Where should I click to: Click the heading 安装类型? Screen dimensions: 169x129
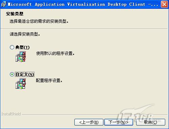point(15,14)
